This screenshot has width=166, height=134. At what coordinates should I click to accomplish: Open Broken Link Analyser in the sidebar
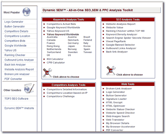(x=17, y=74)
